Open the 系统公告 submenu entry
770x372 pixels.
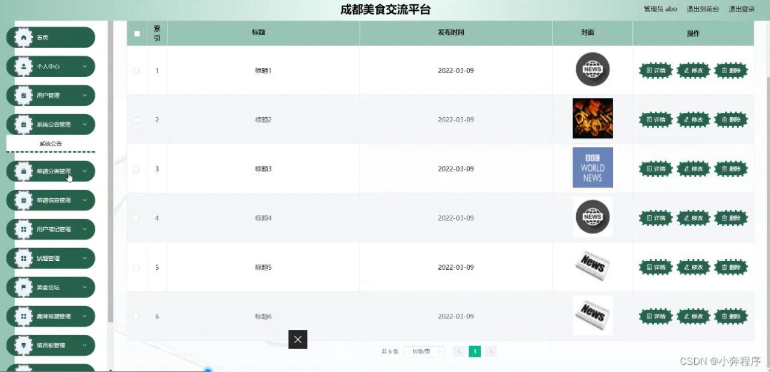pos(51,143)
